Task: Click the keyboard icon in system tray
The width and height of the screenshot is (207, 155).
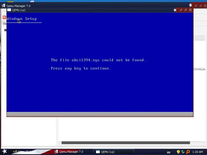Action: tap(169, 152)
